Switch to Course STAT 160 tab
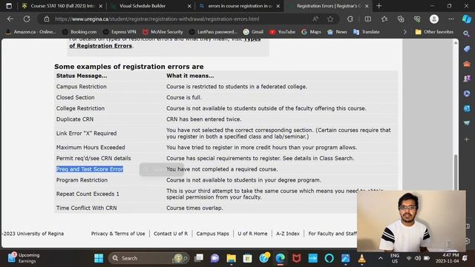Screen dimensions: 475x267 [62, 6]
